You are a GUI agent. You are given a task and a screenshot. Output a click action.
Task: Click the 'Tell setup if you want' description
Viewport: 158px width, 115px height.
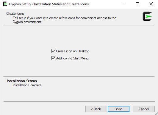click(x=64, y=20)
